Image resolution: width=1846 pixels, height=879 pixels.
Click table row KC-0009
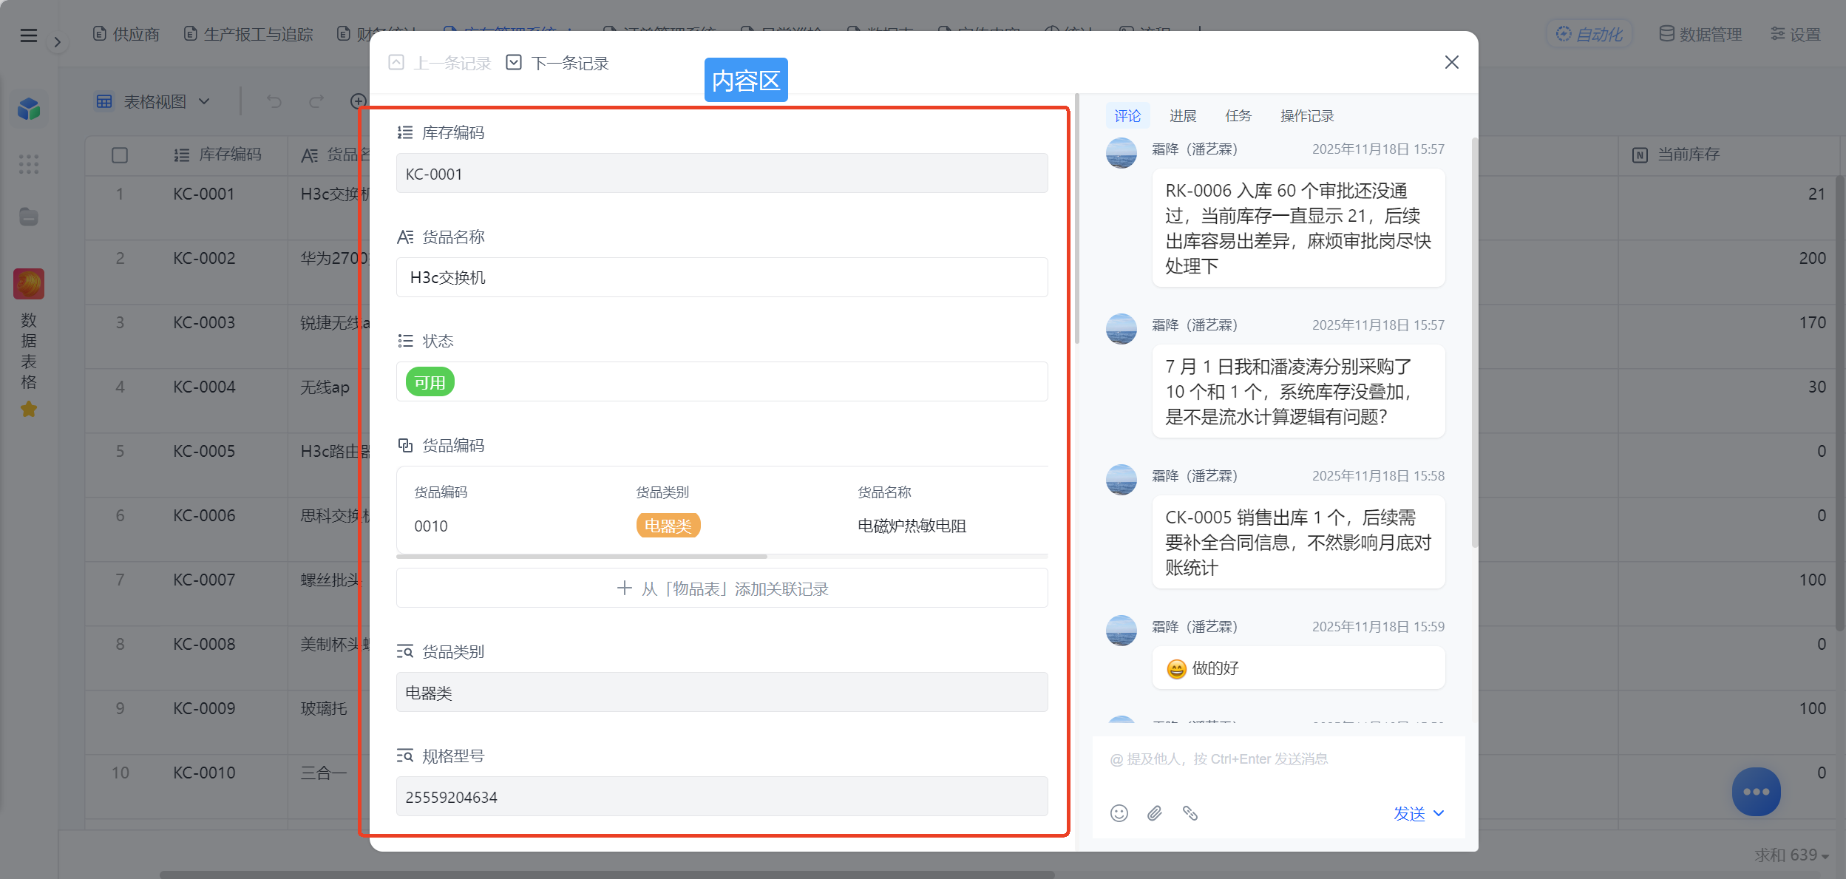tap(204, 709)
